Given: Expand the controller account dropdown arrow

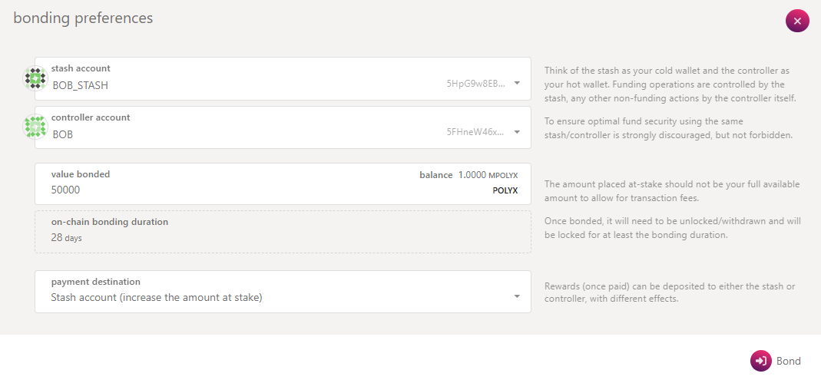Looking at the screenshot, I should pos(517,132).
